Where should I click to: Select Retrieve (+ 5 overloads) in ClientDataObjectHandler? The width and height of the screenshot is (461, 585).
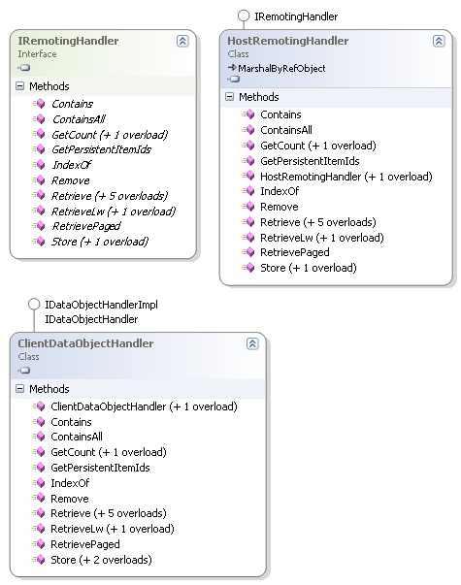pyautogui.click(x=109, y=513)
